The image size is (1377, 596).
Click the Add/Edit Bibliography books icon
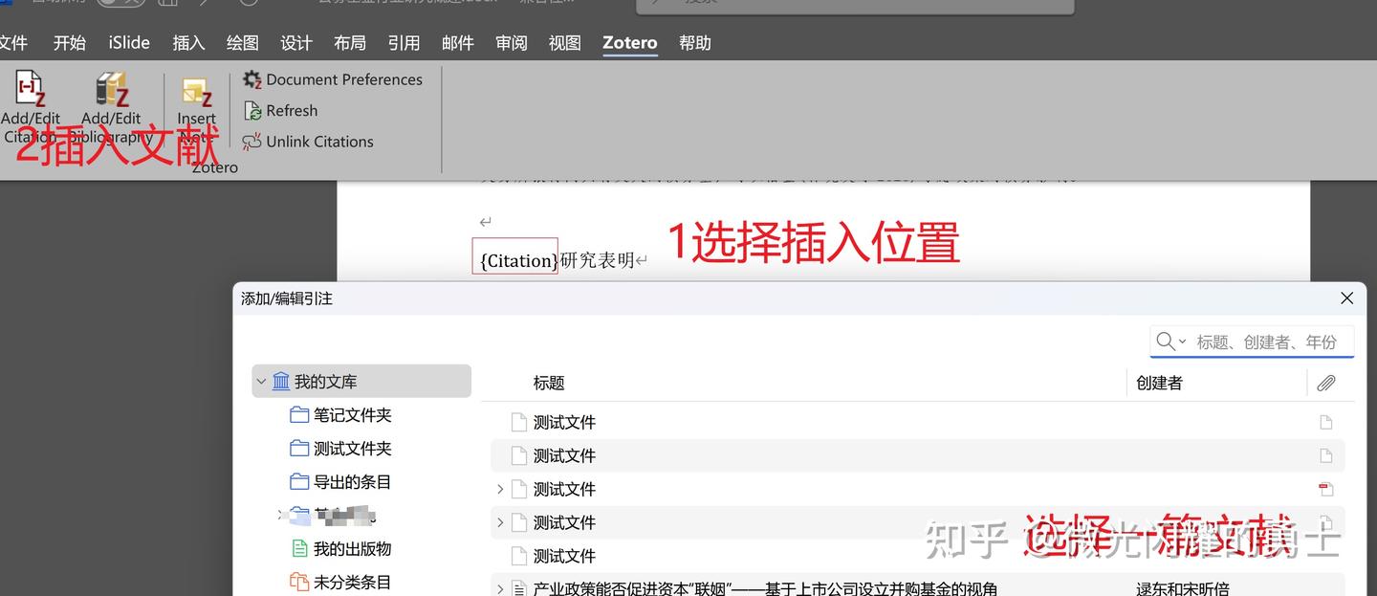click(x=111, y=89)
